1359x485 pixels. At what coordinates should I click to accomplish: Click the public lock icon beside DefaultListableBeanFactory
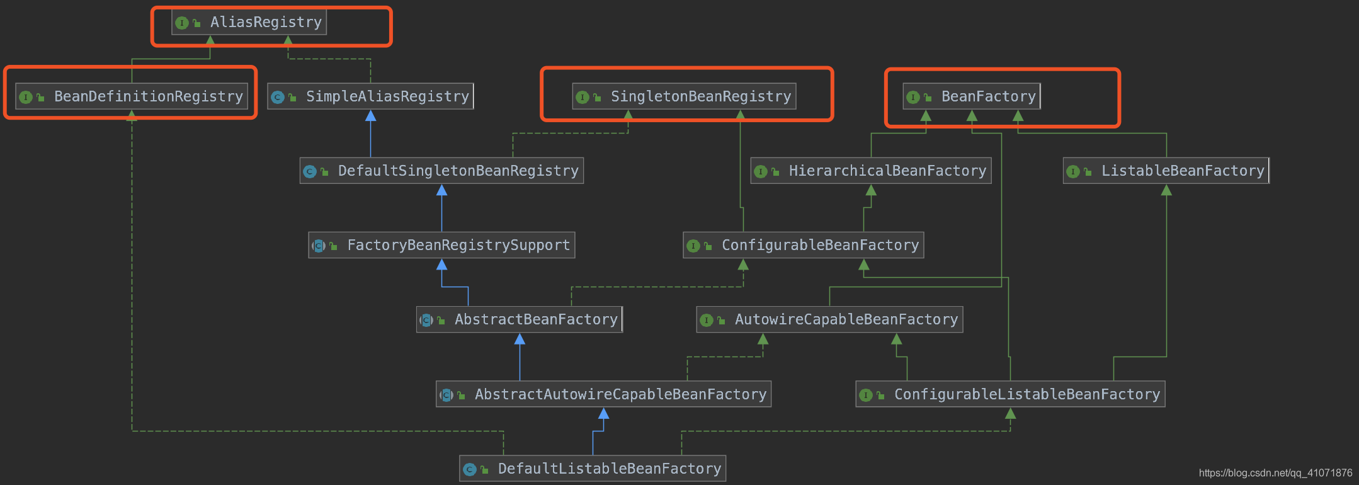click(x=484, y=469)
